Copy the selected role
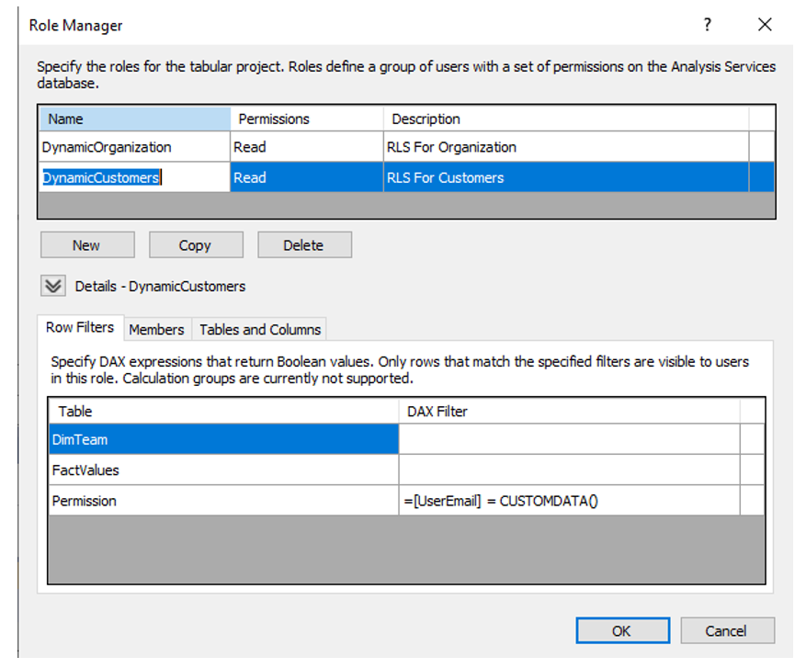806x668 pixels. pos(196,244)
